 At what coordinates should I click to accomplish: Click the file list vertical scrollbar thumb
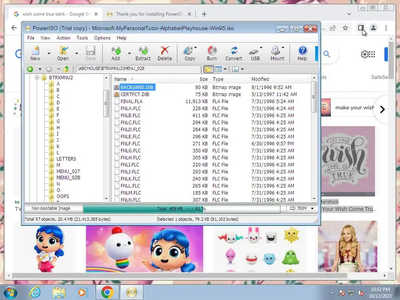314,97
